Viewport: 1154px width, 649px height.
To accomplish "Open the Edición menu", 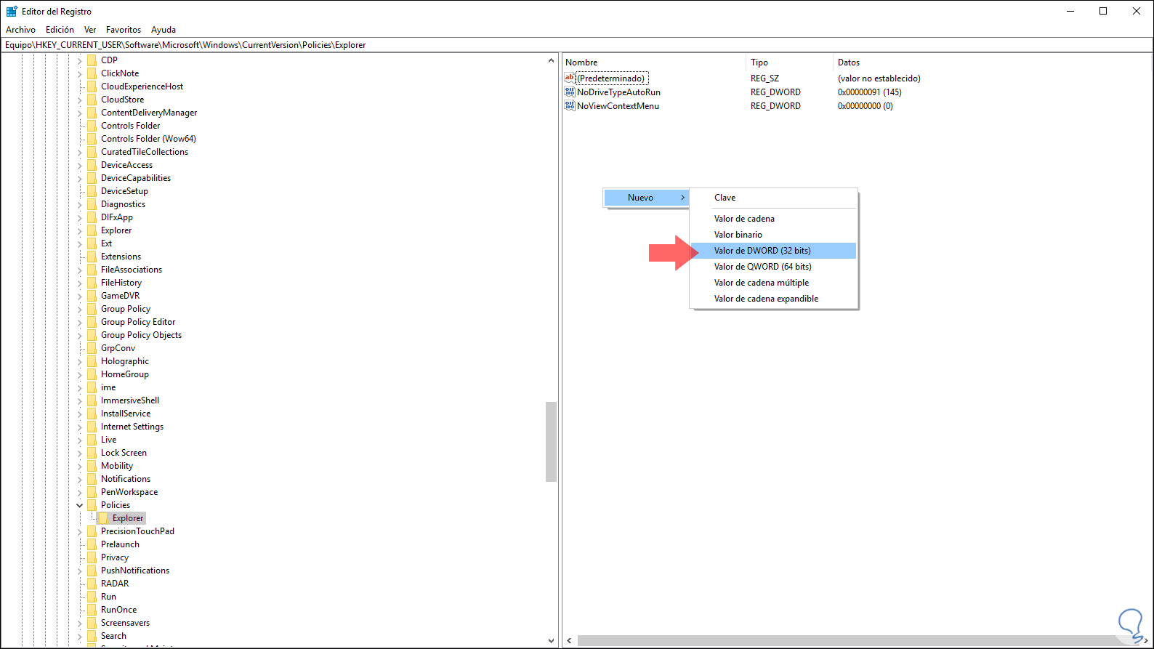I will click(60, 30).
